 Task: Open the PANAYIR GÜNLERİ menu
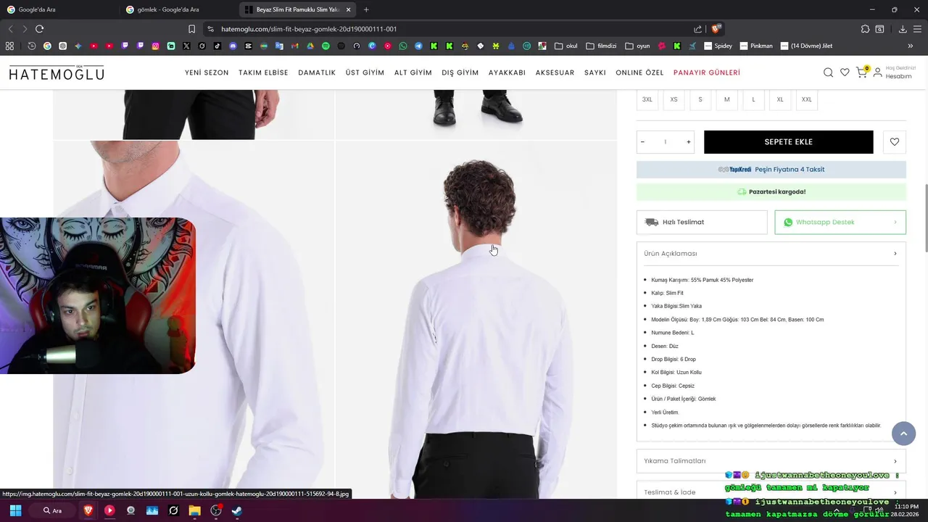[x=707, y=72]
